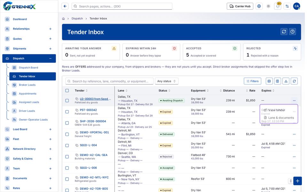Check the DEMO-XPORTAL-001 row checkbox
The height and width of the screenshot is (192, 307).
(67, 134)
